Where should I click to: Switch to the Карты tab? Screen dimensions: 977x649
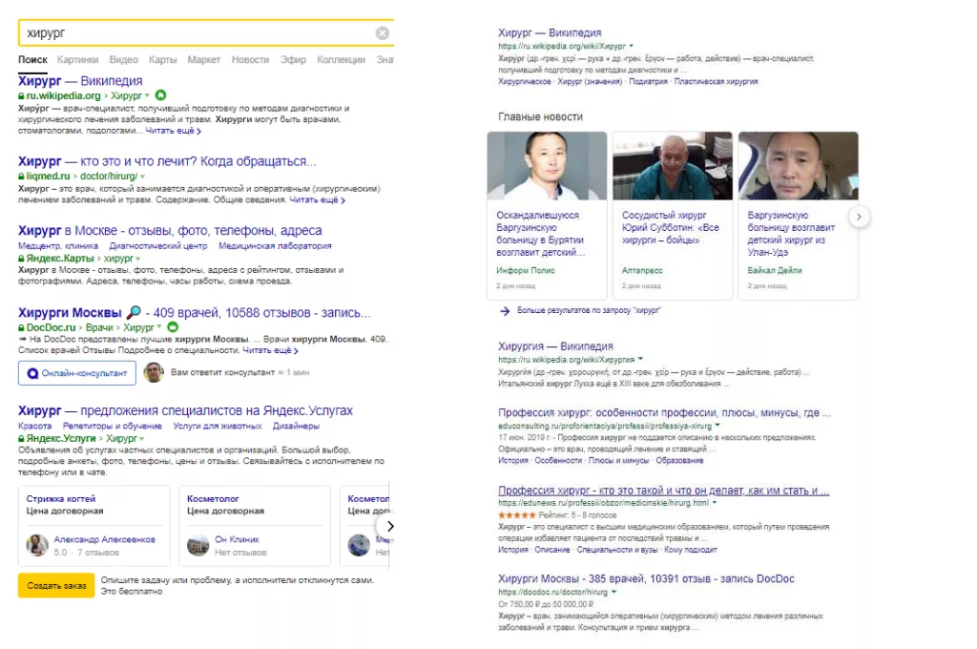coord(162,60)
